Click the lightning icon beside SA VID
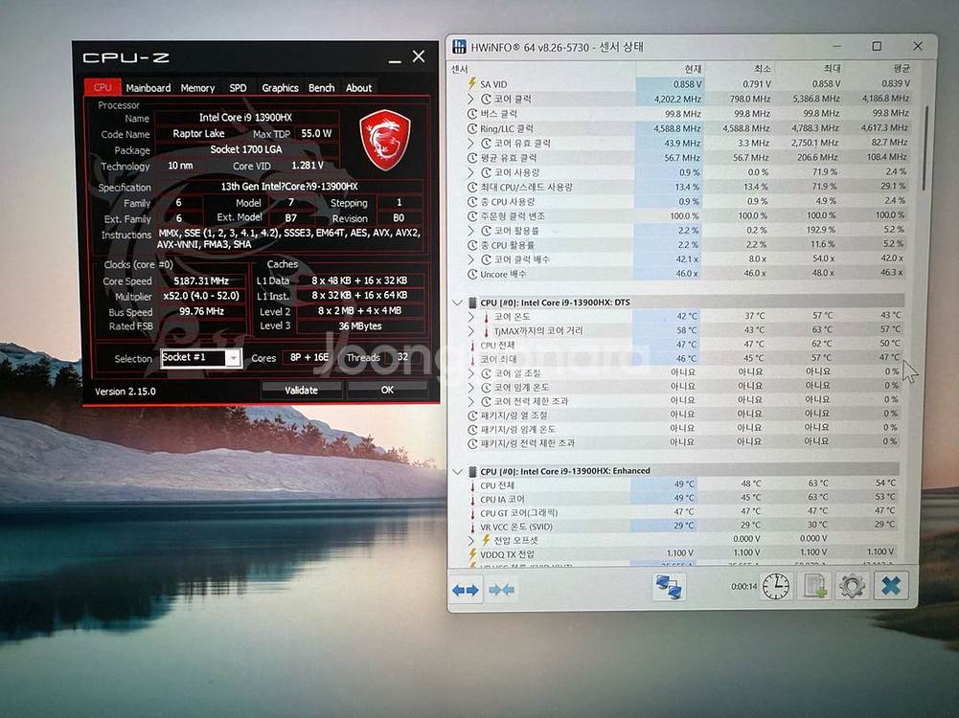 (471, 83)
